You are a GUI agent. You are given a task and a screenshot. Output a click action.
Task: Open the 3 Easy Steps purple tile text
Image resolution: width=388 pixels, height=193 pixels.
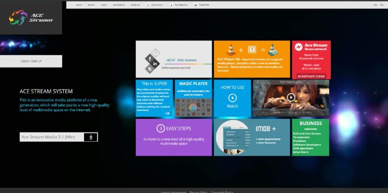[174, 141]
